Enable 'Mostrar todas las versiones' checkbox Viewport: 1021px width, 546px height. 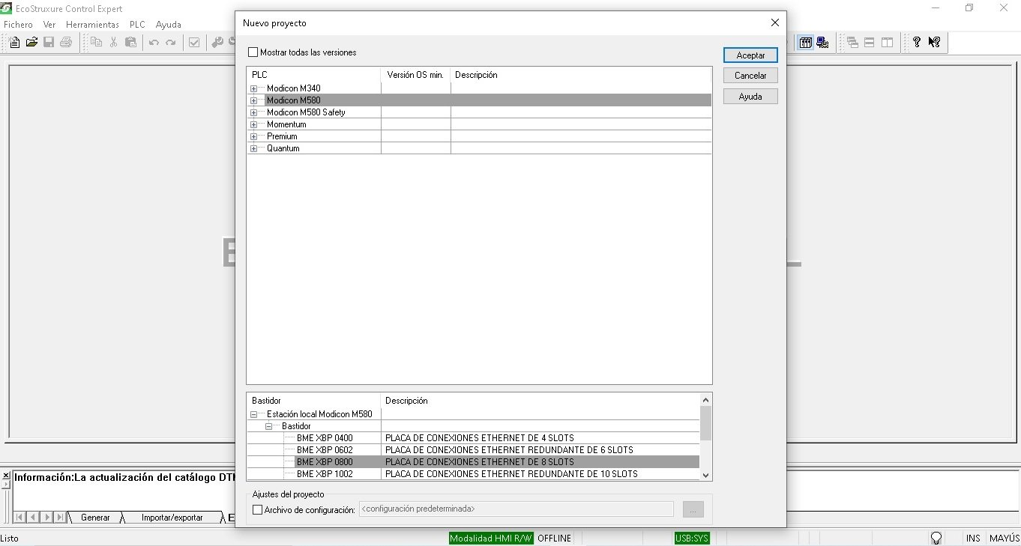[x=253, y=52]
